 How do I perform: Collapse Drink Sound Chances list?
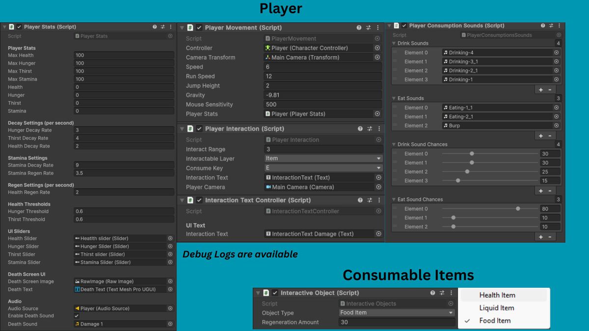click(394, 145)
